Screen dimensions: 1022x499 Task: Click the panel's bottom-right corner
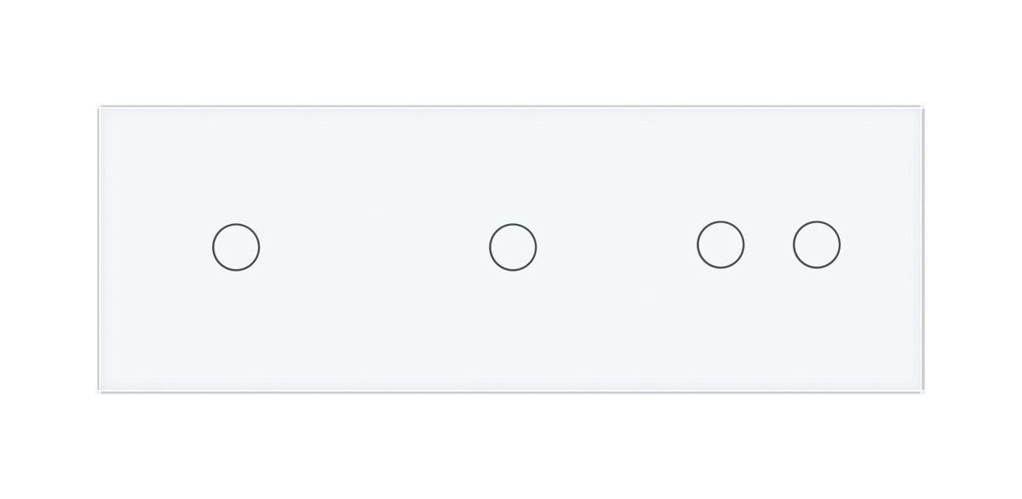click(x=922, y=388)
